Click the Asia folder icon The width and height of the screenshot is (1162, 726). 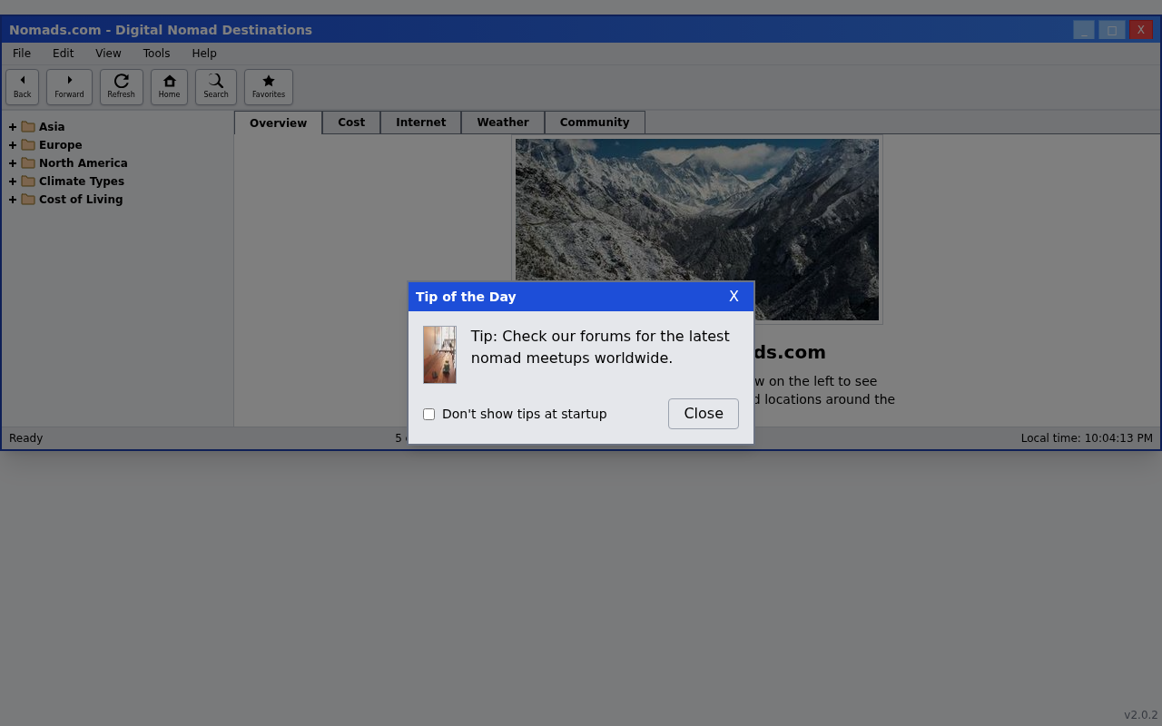pos(28,127)
